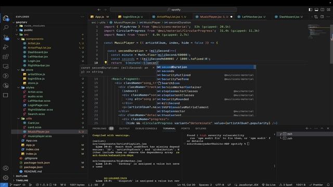Open the Explorer view in activity bar
Viewport: 333px width, 187px height.
pos(6,18)
